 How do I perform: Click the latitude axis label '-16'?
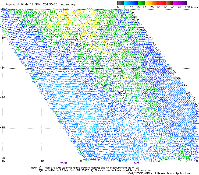[x=2, y=97]
